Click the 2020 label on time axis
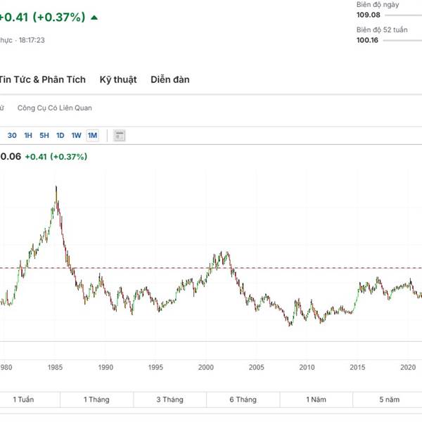The width and height of the screenshot is (422, 422). pyautogui.click(x=408, y=367)
